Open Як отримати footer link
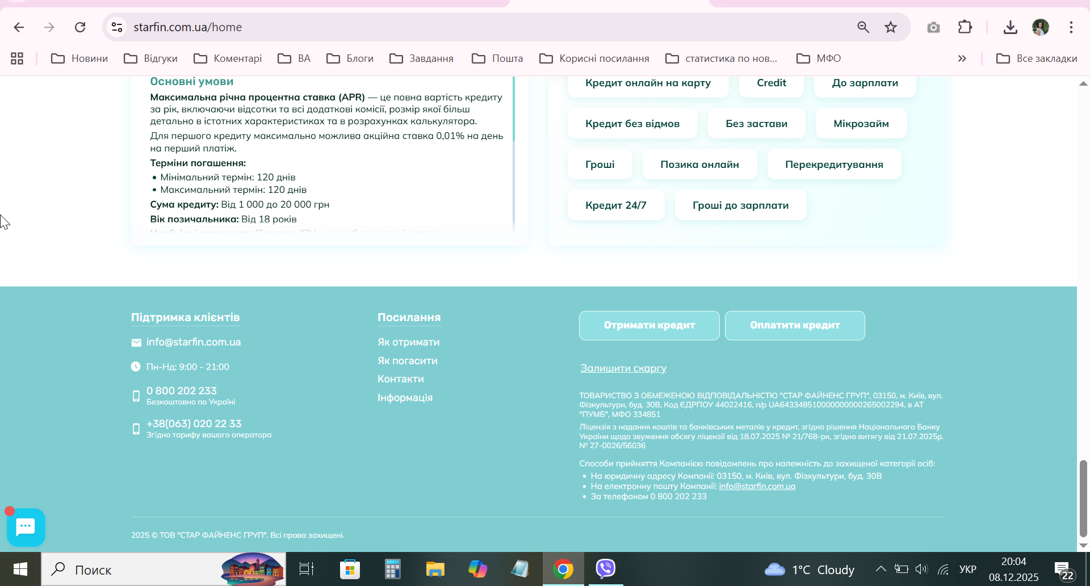The image size is (1090, 586). 409,342
